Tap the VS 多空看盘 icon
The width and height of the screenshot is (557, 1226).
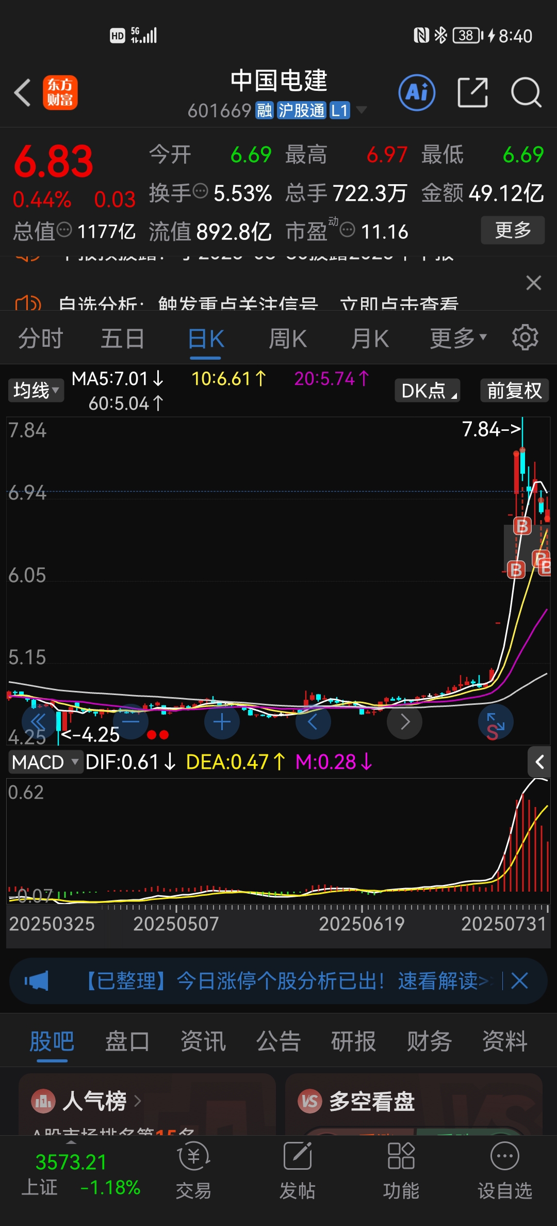pyautogui.click(x=310, y=1101)
